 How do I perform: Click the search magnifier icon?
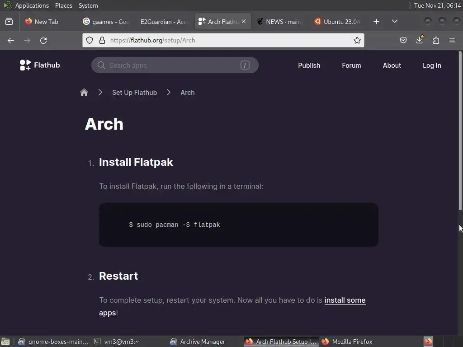[x=101, y=65]
